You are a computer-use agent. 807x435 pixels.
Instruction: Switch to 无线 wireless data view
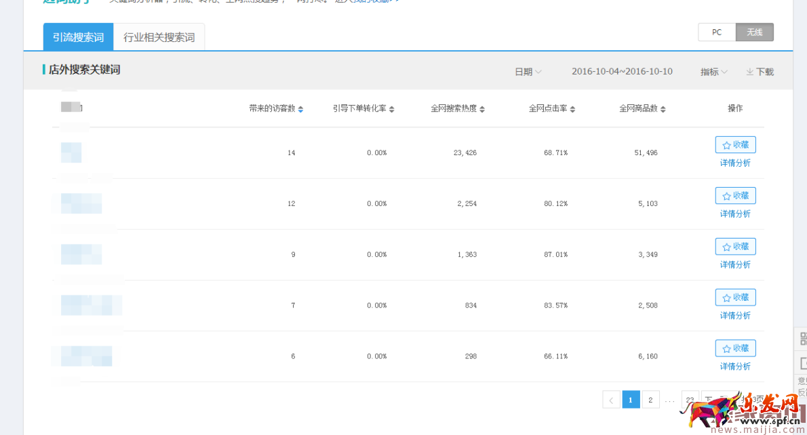pyautogui.click(x=754, y=33)
